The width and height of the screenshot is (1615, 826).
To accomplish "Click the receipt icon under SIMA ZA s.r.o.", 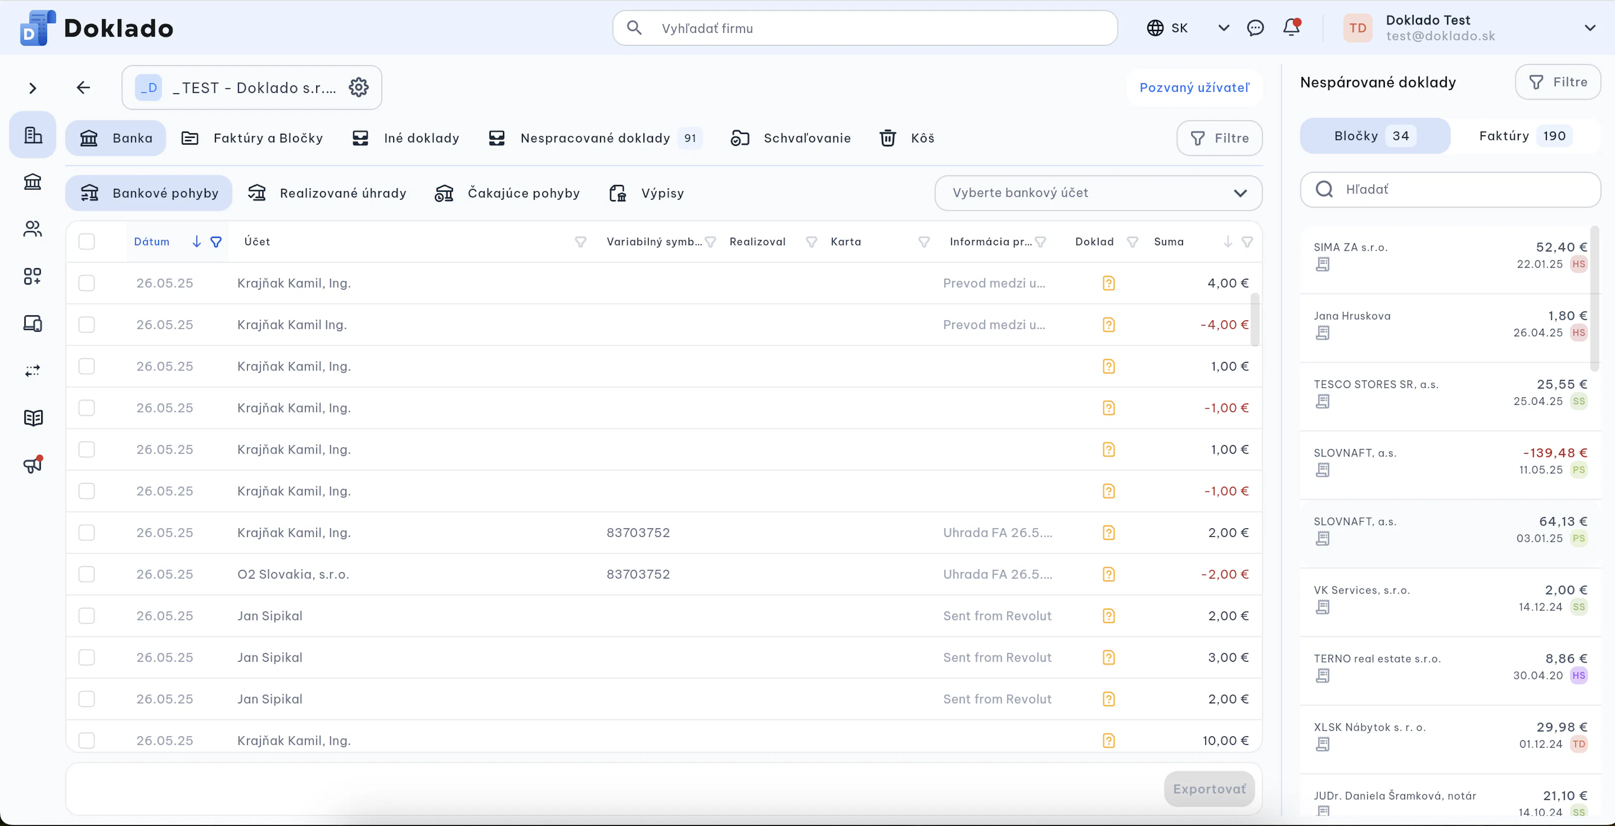I will pos(1322,264).
